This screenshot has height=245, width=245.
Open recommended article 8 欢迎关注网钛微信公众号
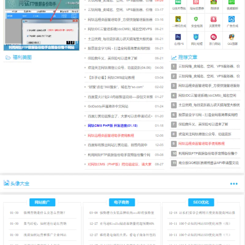205,134
